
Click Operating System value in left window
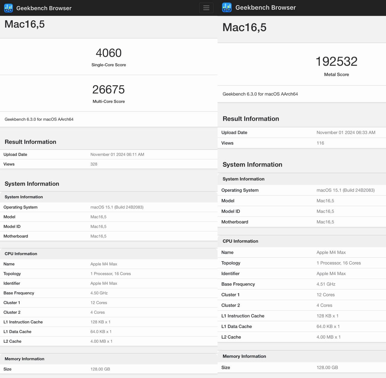click(x=117, y=207)
